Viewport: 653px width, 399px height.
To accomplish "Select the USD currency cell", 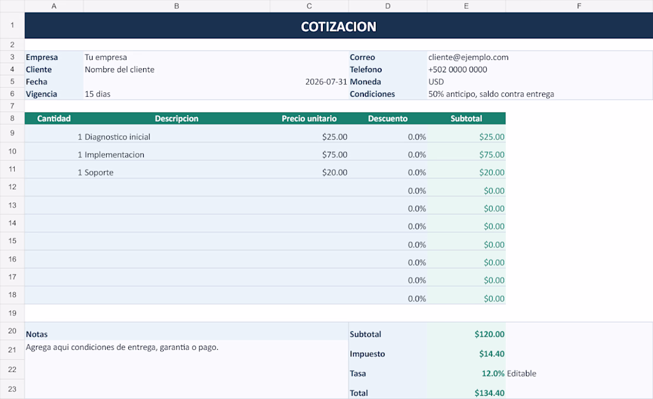I will click(x=540, y=82).
